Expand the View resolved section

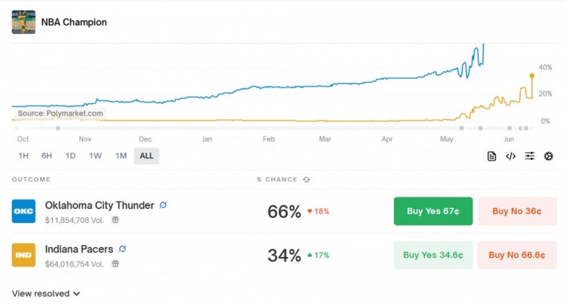click(x=46, y=293)
